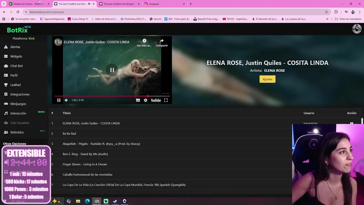Open a new browser tab
This screenshot has height=205, width=364.
191,4
